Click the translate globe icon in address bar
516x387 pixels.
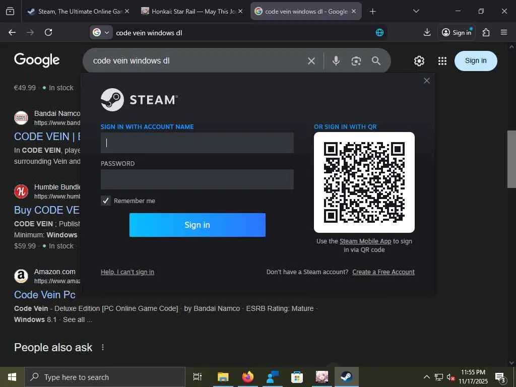(379, 33)
